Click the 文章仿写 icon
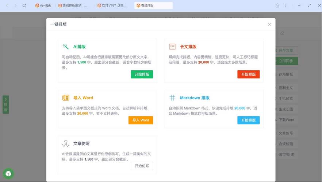This screenshot has width=322, height=182. pyautogui.click(x=66, y=143)
